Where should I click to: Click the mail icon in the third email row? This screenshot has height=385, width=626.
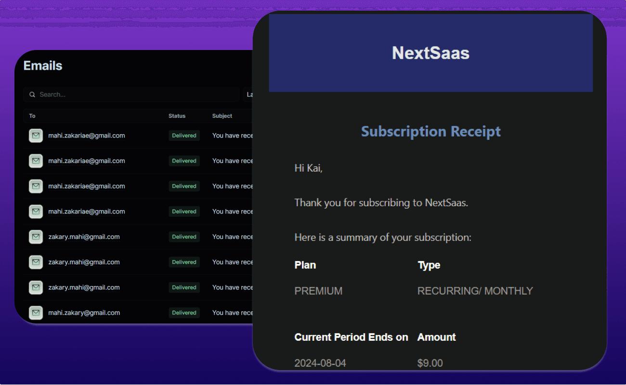click(36, 186)
